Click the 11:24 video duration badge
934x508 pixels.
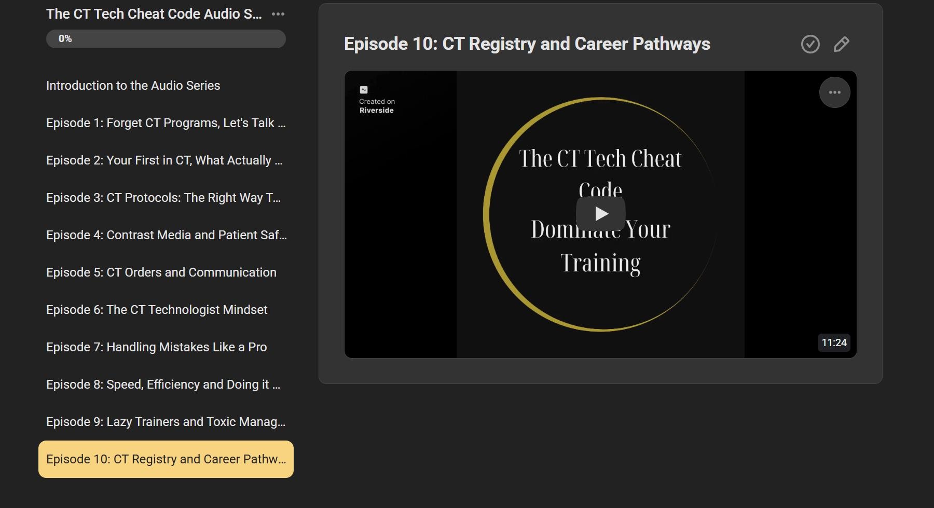click(x=834, y=342)
